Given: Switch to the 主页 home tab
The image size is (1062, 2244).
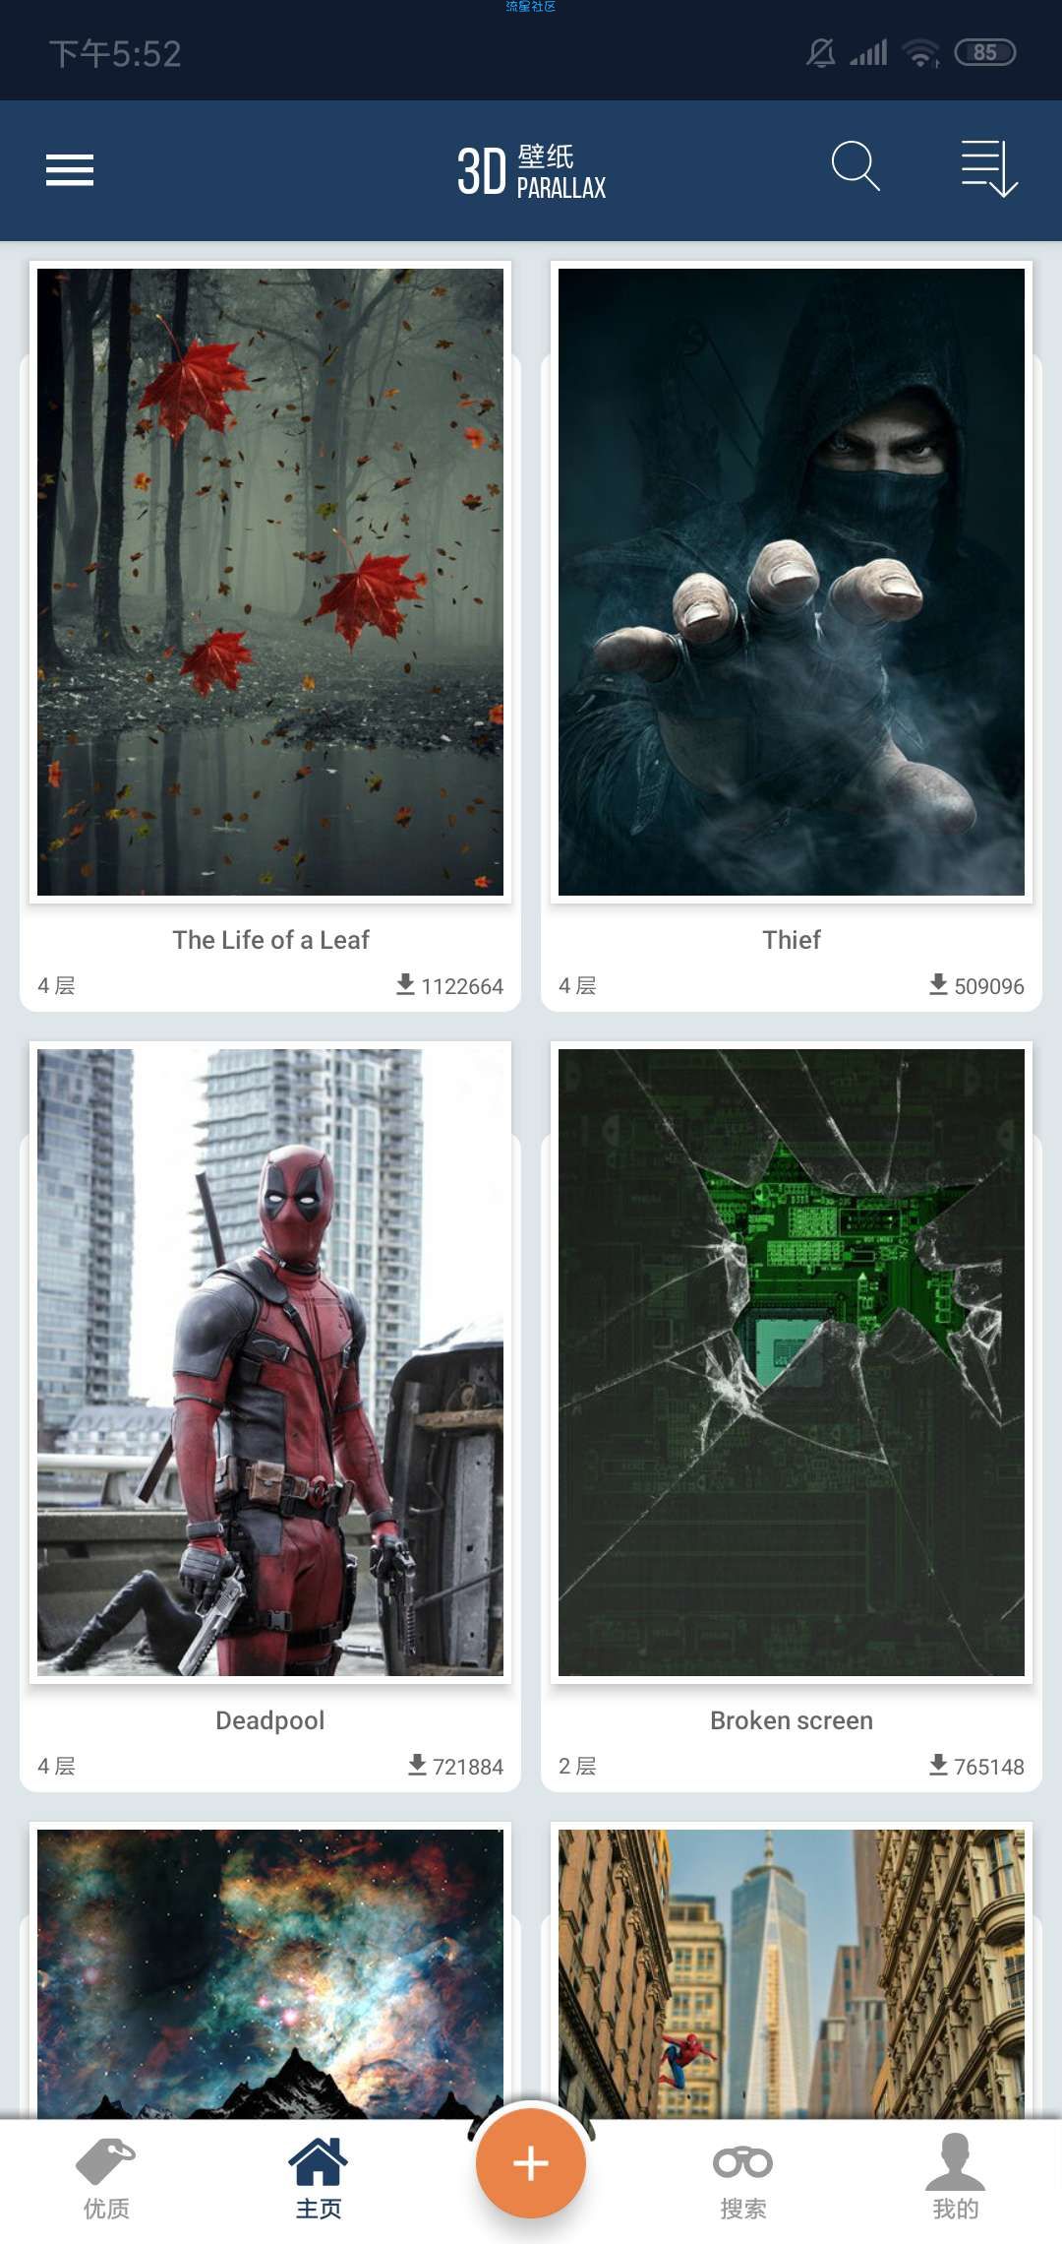Looking at the screenshot, I should click(319, 2179).
